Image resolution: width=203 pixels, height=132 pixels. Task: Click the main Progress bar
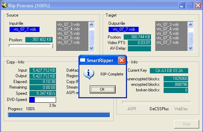pyautogui.click(x=59, y=115)
